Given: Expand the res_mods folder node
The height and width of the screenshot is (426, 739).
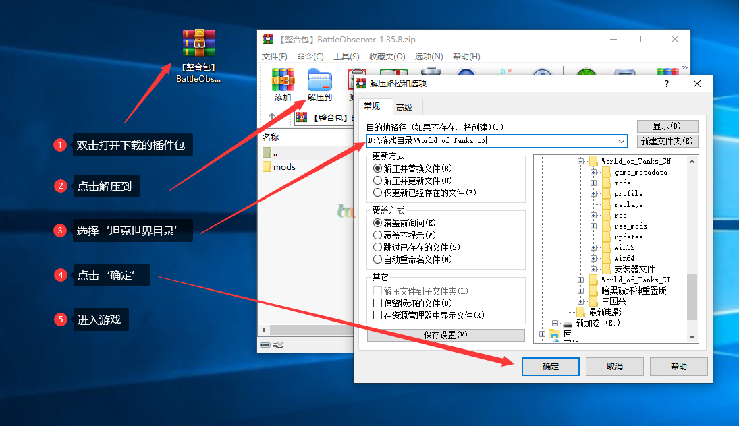Looking at the screenshot, I should (x=593, y=226).
